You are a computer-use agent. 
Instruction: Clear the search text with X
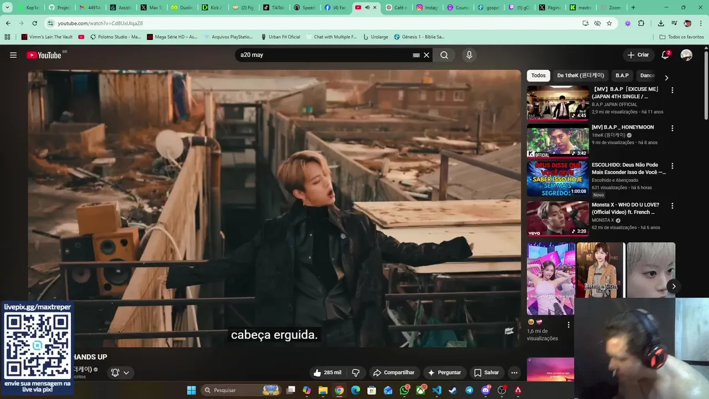pyautogui.click(x=427, y=55)
